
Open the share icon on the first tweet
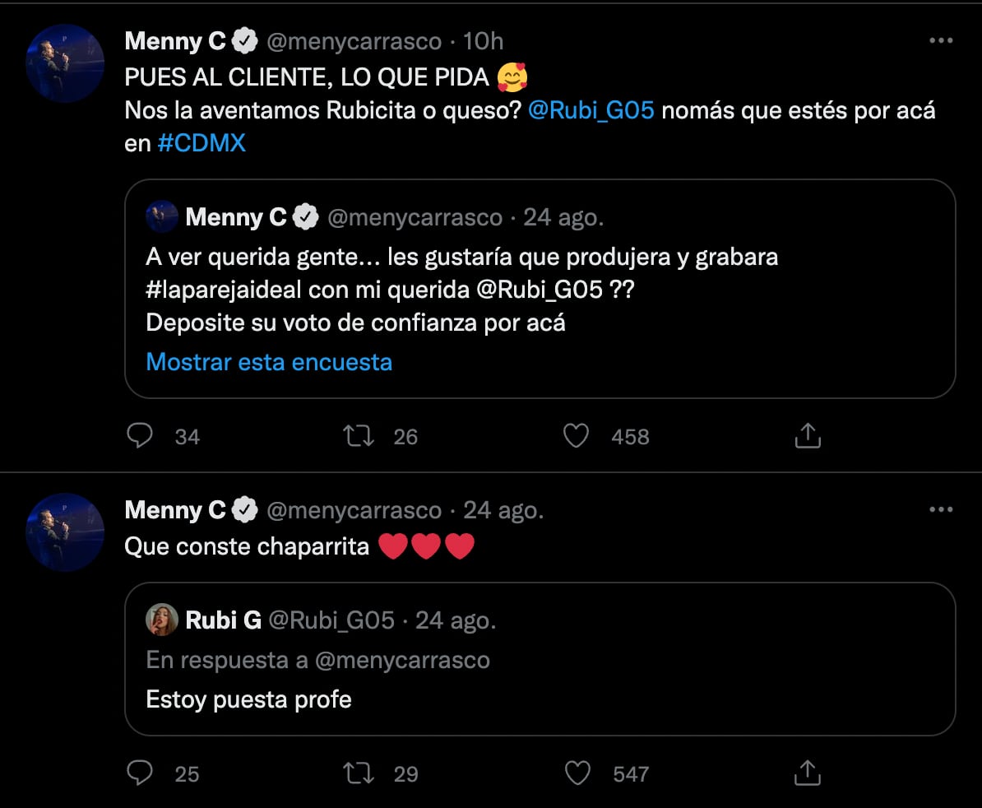click(807, 436)
